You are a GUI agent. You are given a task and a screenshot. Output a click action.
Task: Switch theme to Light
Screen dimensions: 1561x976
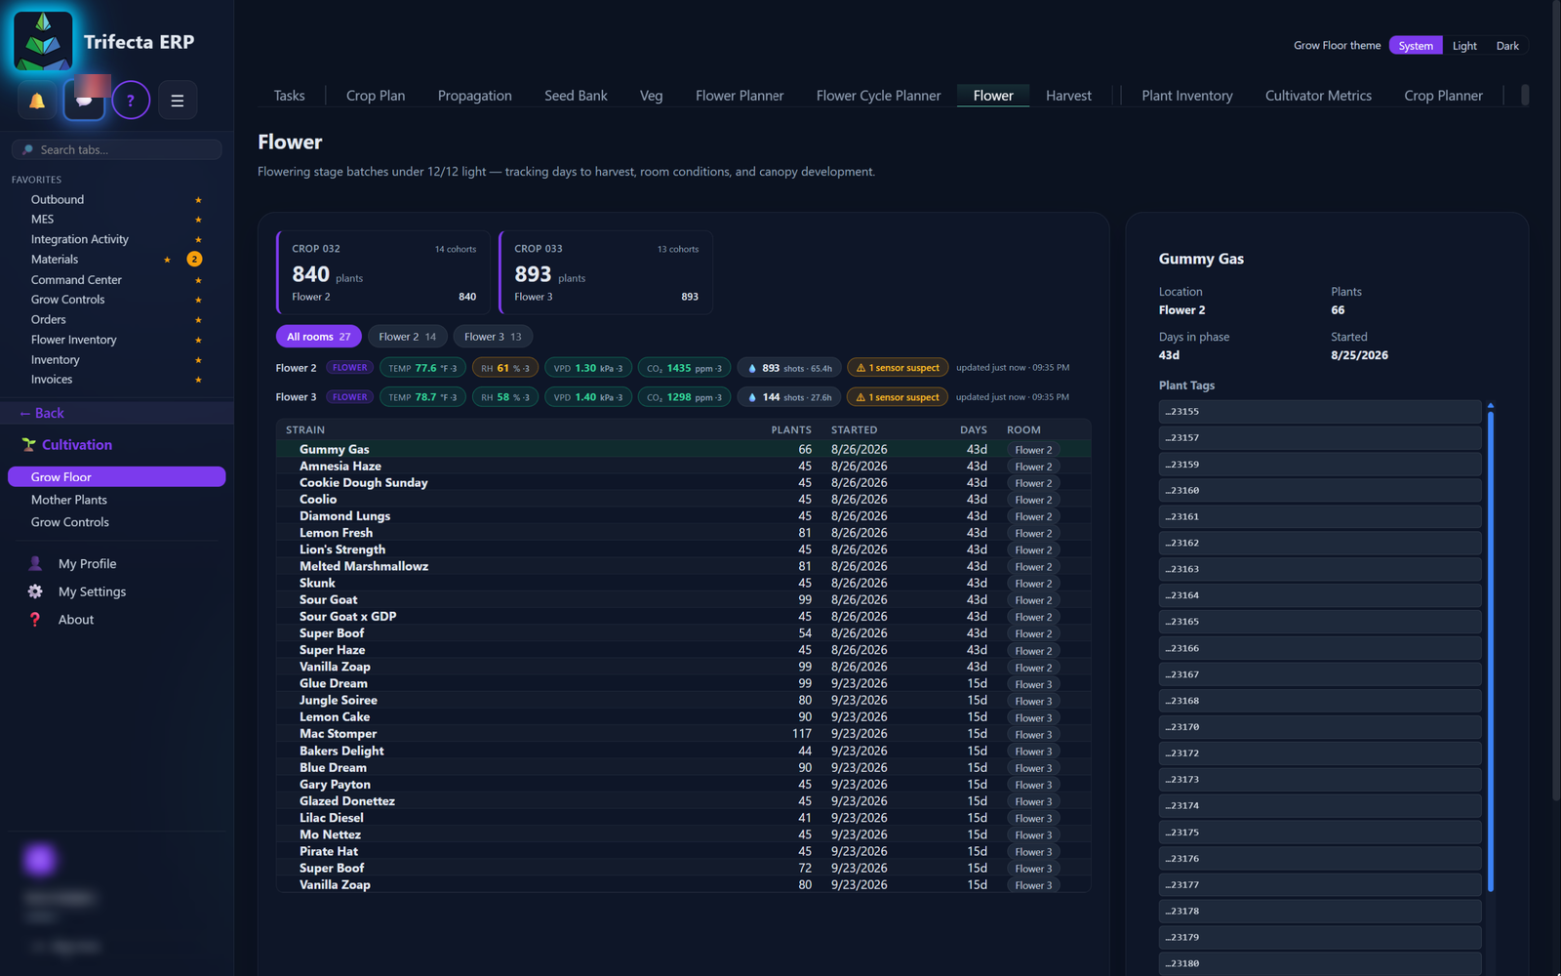click(x=1464, y=46)
